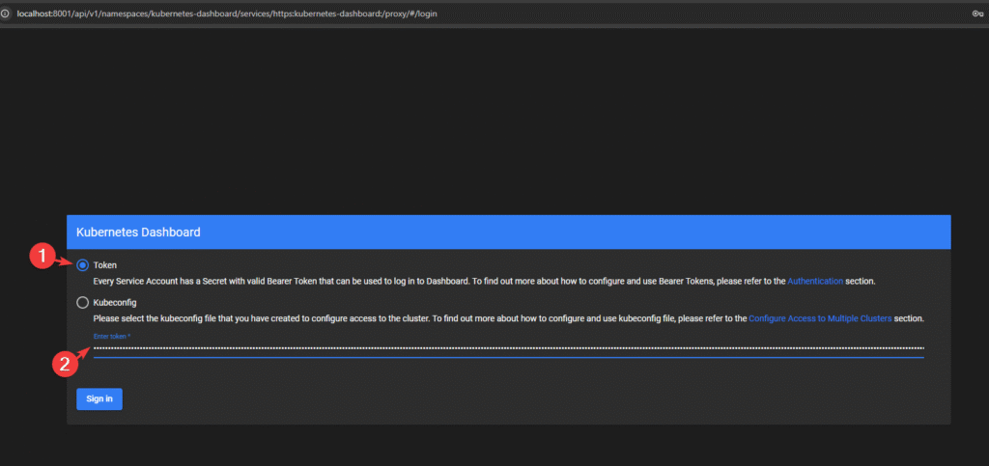989x466 pixels.
Task: Click the 'Enter token' field label
Action: (111, 336)
